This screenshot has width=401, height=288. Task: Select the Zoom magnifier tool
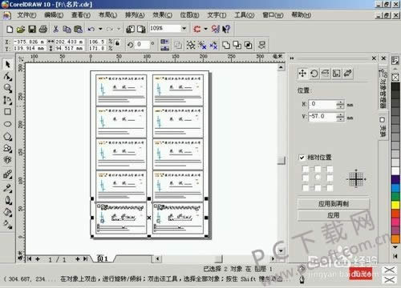[x=7, y=88]
